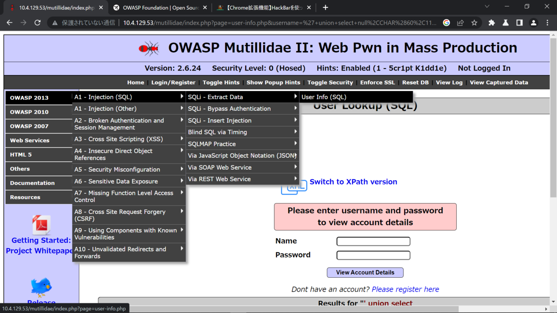Bookmark this page with star icon
This screenshot has height=313, width=557.
[x=474, y=23]
